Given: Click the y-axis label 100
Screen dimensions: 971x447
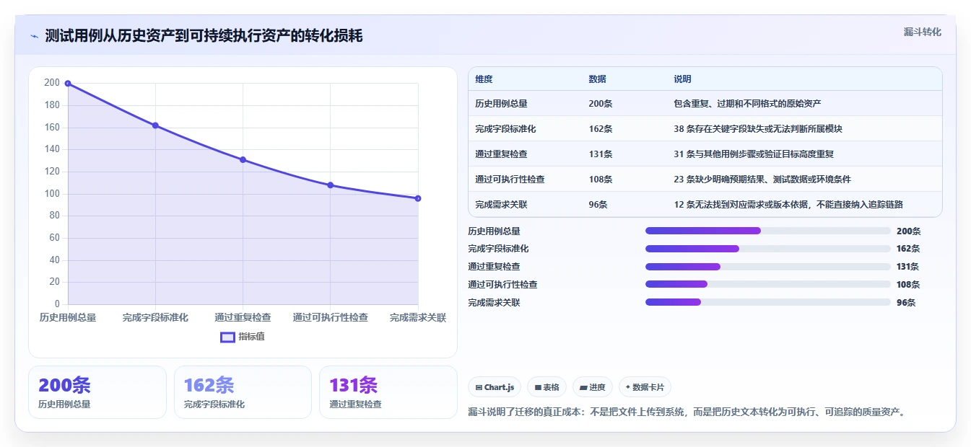Looking at the screenshot, I should point(52,193).
